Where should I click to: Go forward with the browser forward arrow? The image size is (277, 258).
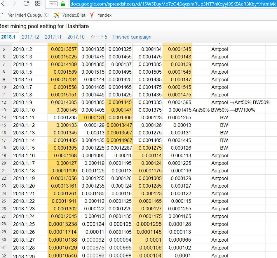15,3
